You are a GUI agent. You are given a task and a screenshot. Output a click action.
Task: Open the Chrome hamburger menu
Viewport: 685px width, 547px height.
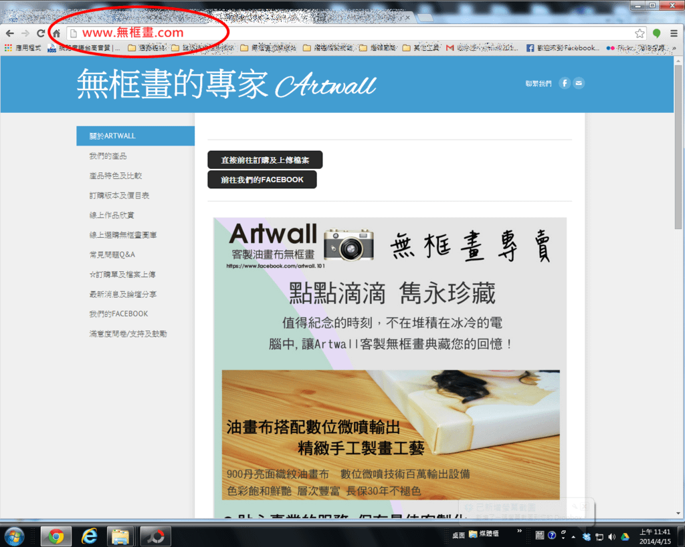674,33
